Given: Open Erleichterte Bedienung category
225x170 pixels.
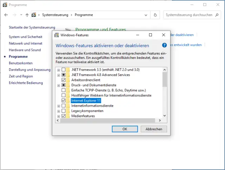Looking at the screenshot, I should click(26, 83).
